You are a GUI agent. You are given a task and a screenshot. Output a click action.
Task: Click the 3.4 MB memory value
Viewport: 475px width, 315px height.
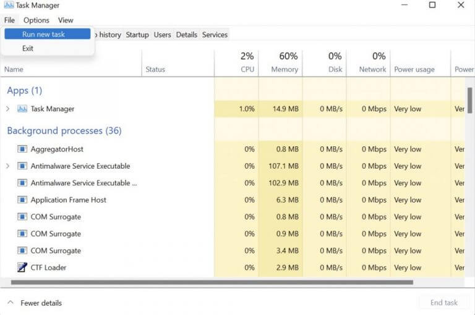287,251
